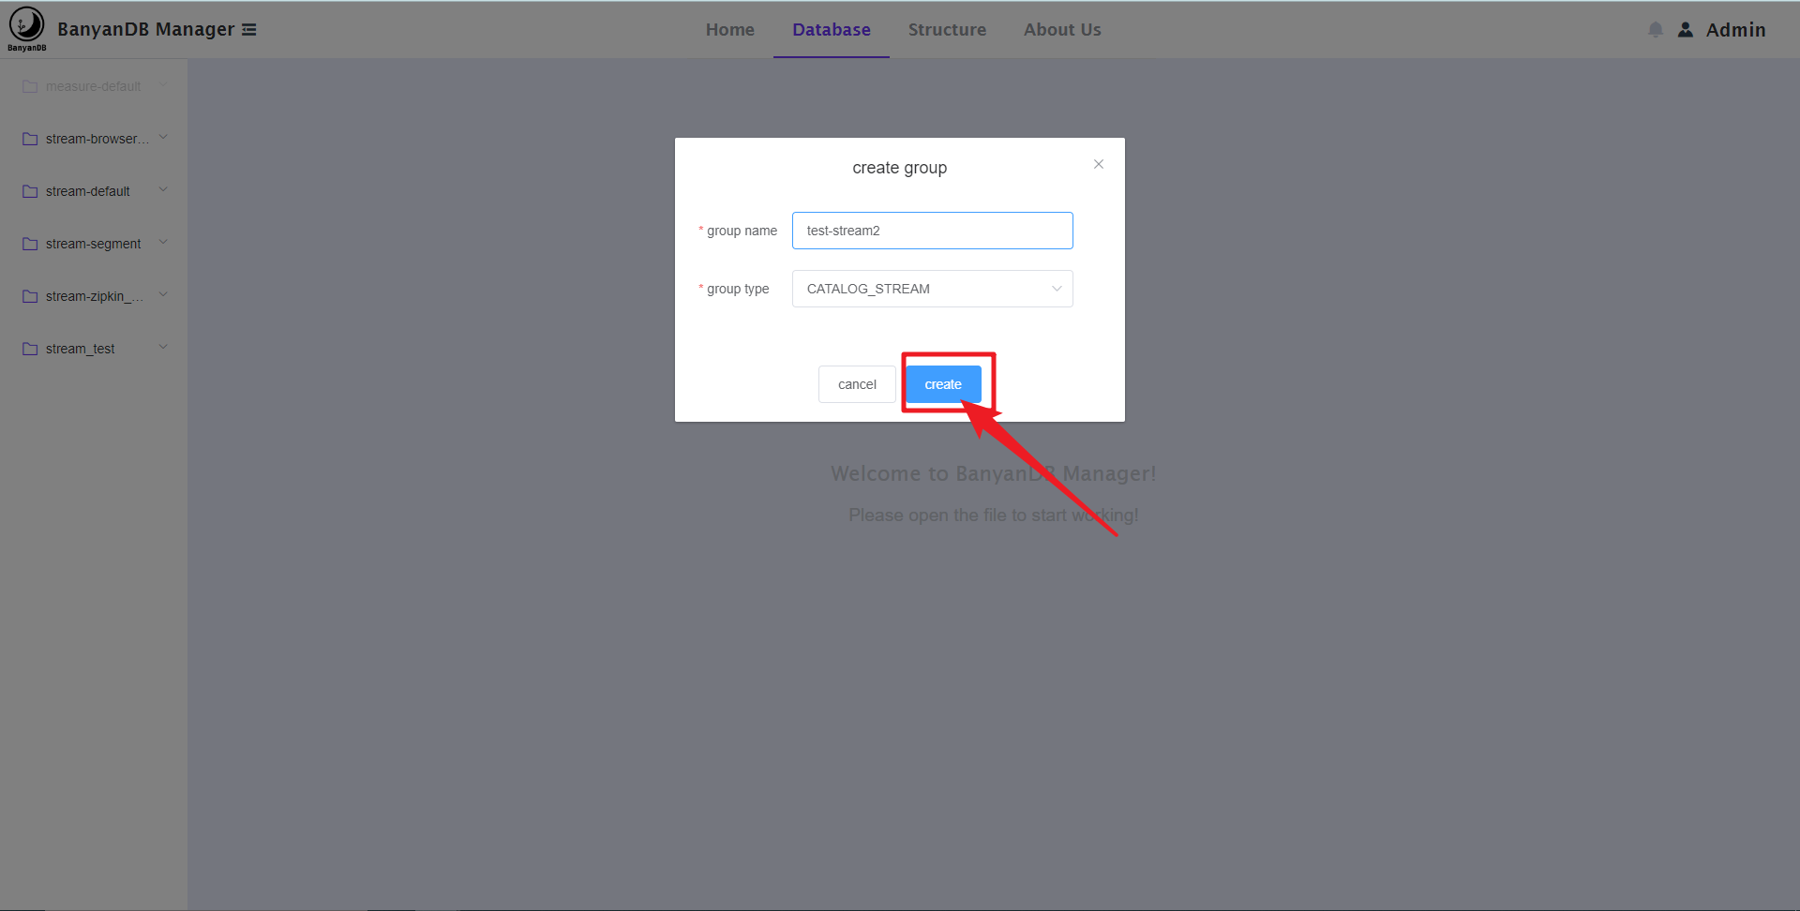Select the Database tab
1800x911 pixels.
pyautogui.click(x=832, y=30)
